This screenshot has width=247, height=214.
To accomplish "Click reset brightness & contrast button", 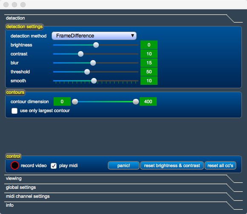I will pos(172,165).
